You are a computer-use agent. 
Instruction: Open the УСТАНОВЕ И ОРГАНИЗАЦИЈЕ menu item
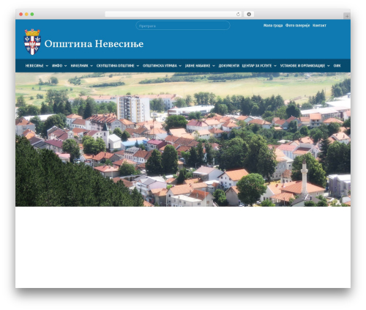tap(302, 66)
